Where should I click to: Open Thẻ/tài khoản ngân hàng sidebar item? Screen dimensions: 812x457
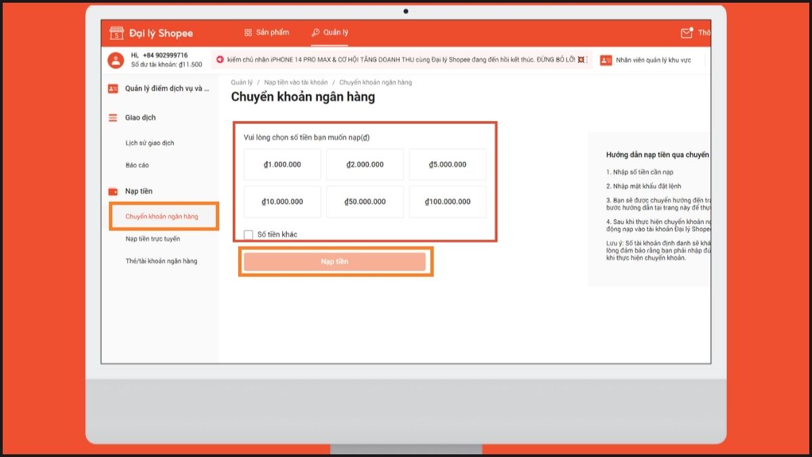[x=161, y=261]
